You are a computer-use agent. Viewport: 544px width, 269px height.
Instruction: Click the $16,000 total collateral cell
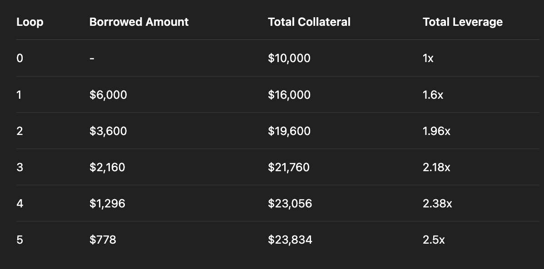click(x=289, y=95)
